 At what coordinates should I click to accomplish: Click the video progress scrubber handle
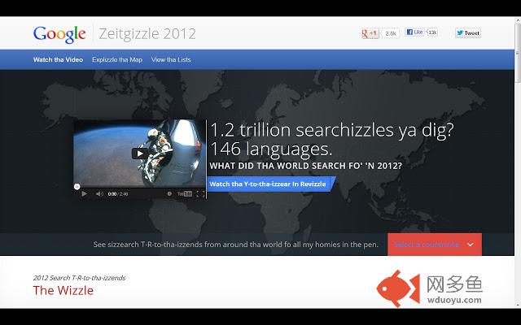coord(77,187)
